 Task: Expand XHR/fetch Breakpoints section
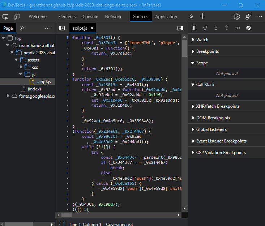tap(218, 106)
